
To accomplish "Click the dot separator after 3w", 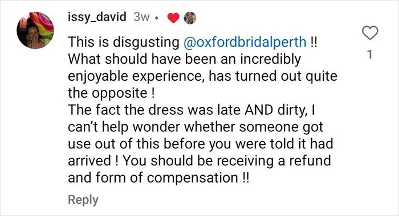I will tap(157, 18).
